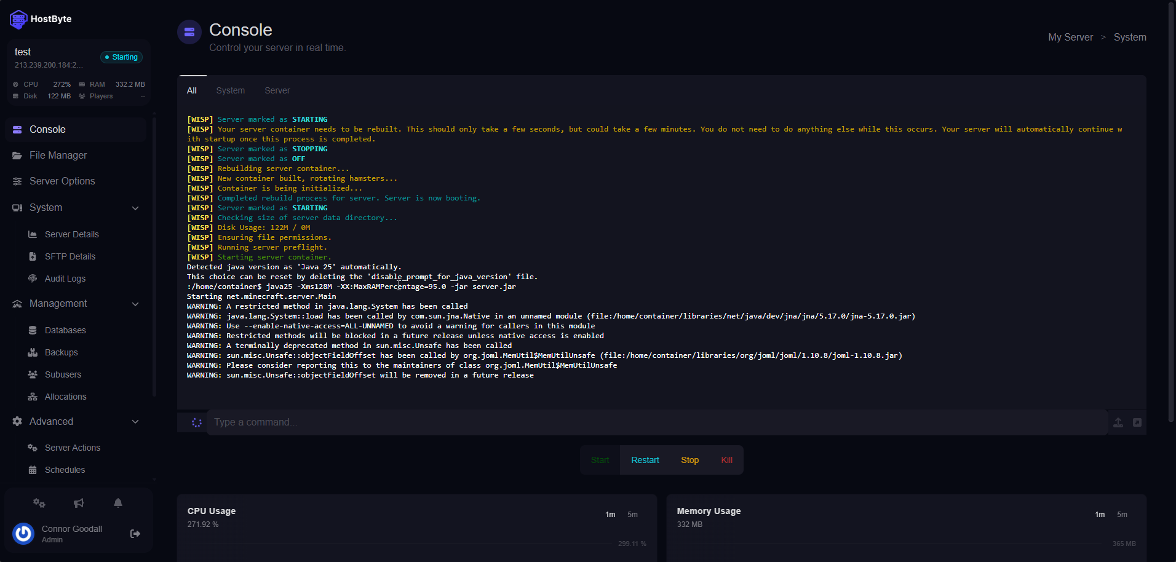The height and width of the screenshot is (562, 1176).
Task: Click the Kill server button
Action: click(726, 460)
